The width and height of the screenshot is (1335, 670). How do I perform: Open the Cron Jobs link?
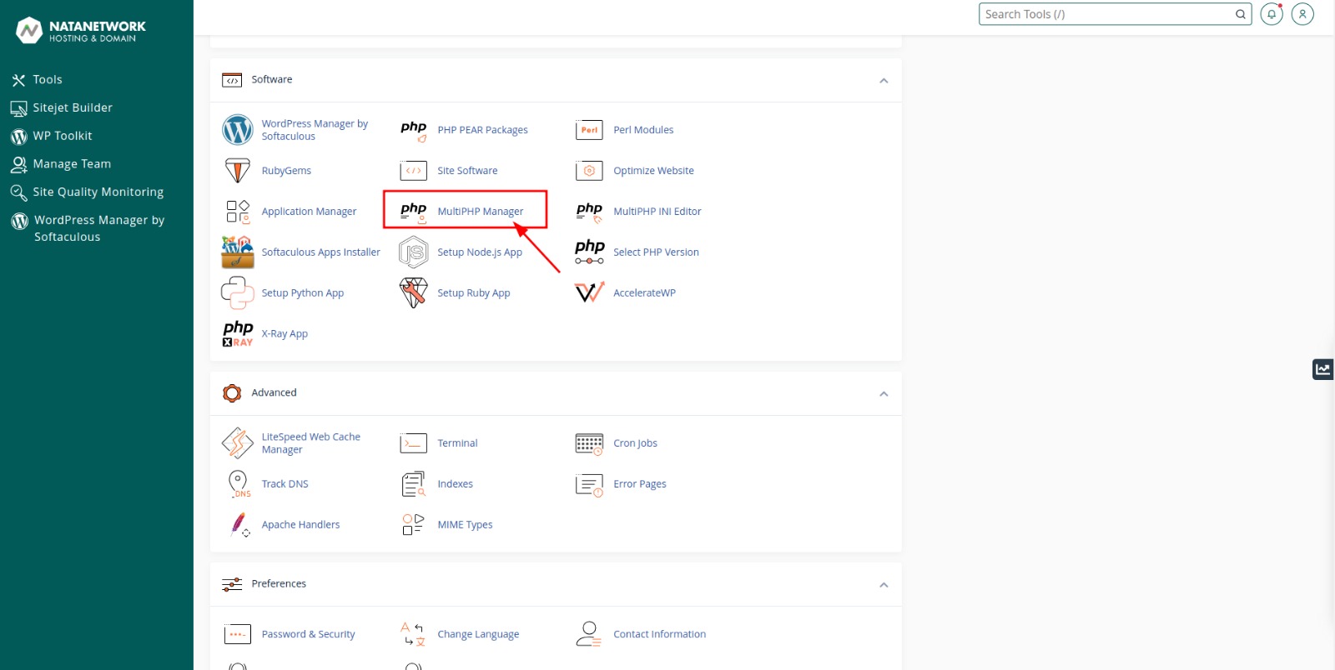pos(635,443)
